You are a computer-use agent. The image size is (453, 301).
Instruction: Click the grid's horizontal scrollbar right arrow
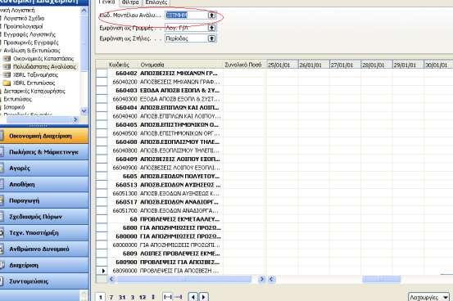coord(261,279)
